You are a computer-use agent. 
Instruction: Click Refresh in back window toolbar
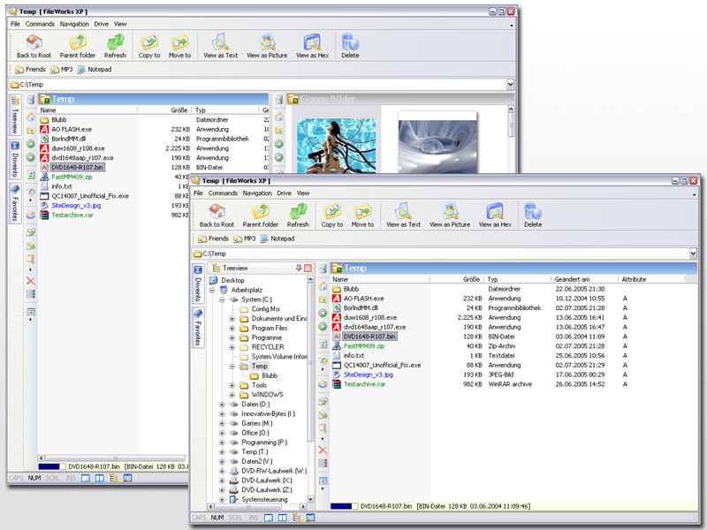click(115, 47)
